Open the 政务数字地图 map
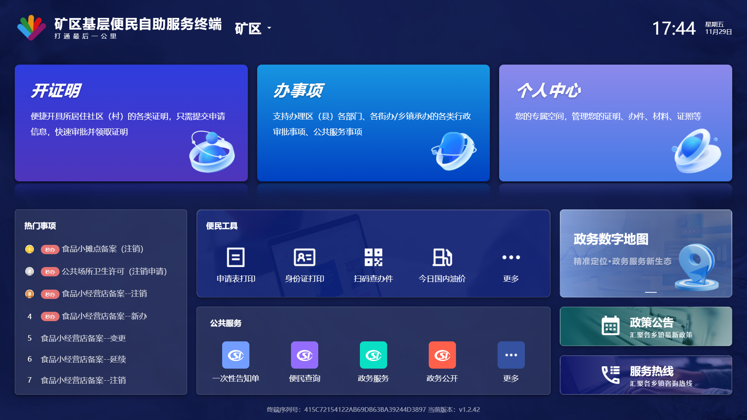 645,253
